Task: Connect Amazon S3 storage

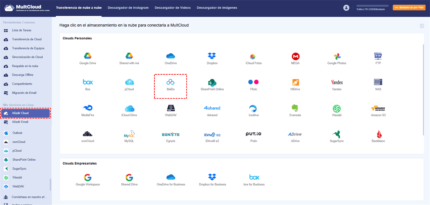Action: [x=378, y=111]
